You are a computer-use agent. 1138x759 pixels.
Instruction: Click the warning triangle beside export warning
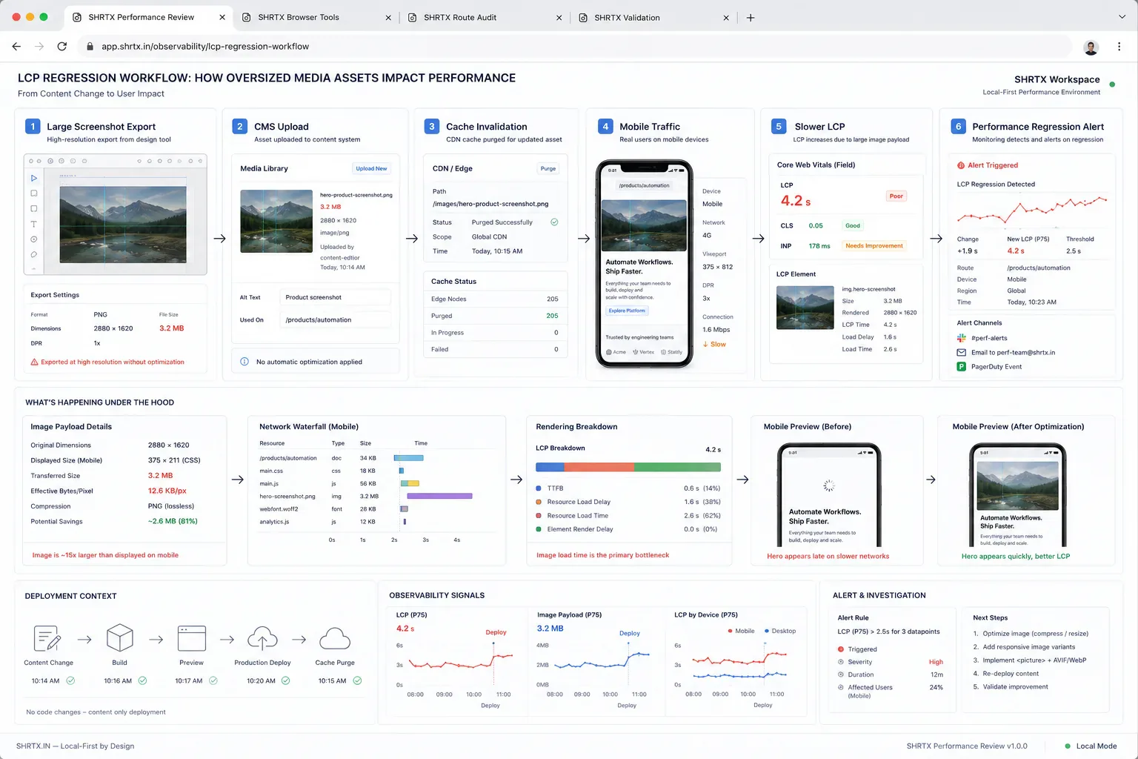pyautogui.click(x=34, y=362)
